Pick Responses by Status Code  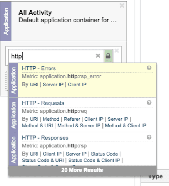[x=104, y=154]
